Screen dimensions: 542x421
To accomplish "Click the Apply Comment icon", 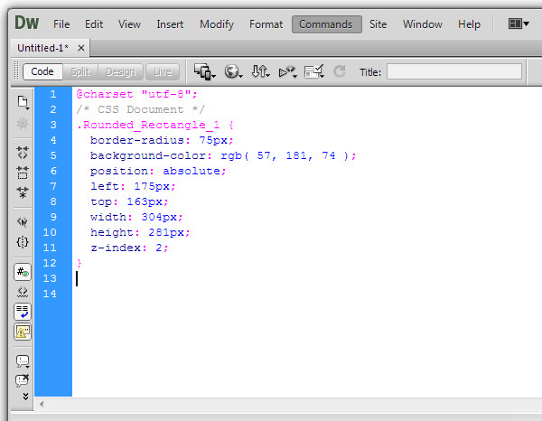I will coord(23,360).
